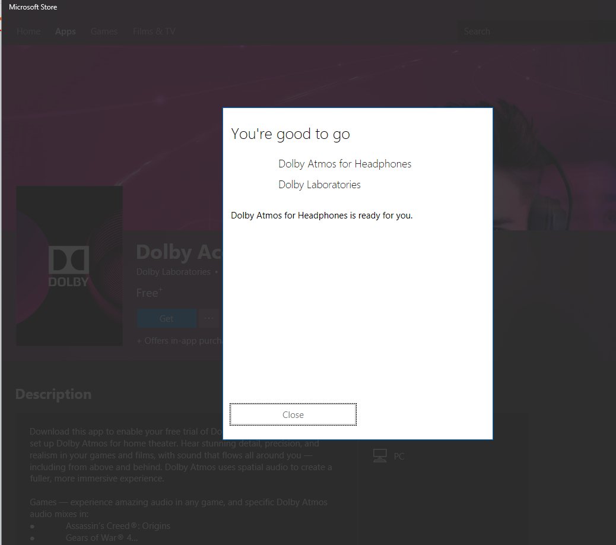Click 'Assassin's Creed®: Origins' list item
This screenshot has height=545, width=616.
click(118, 526)
